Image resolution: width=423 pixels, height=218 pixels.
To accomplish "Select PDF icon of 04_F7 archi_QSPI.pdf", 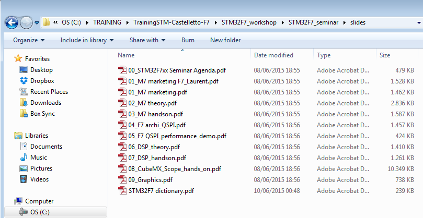I will 122,125.
